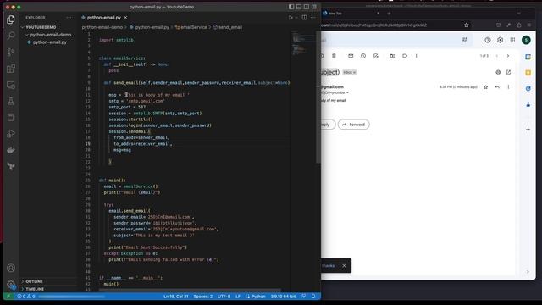Print the email conversation in Gmail
This screenshot has width=542, height=305.
click(x=498, y=72)
